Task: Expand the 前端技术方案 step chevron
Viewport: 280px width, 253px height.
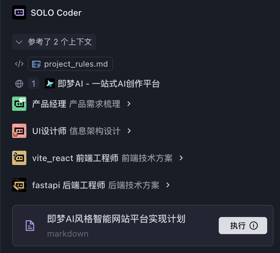Action: tap(181, 158)
